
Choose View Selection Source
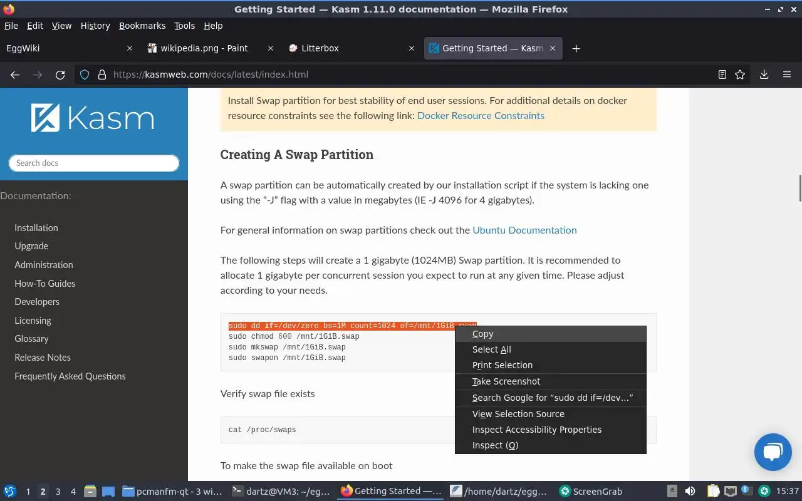550,414
